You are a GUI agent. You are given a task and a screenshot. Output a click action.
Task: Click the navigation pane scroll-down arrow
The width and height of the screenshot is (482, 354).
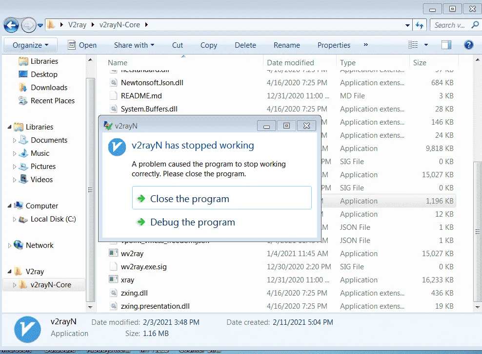click(x=90, y=307)
